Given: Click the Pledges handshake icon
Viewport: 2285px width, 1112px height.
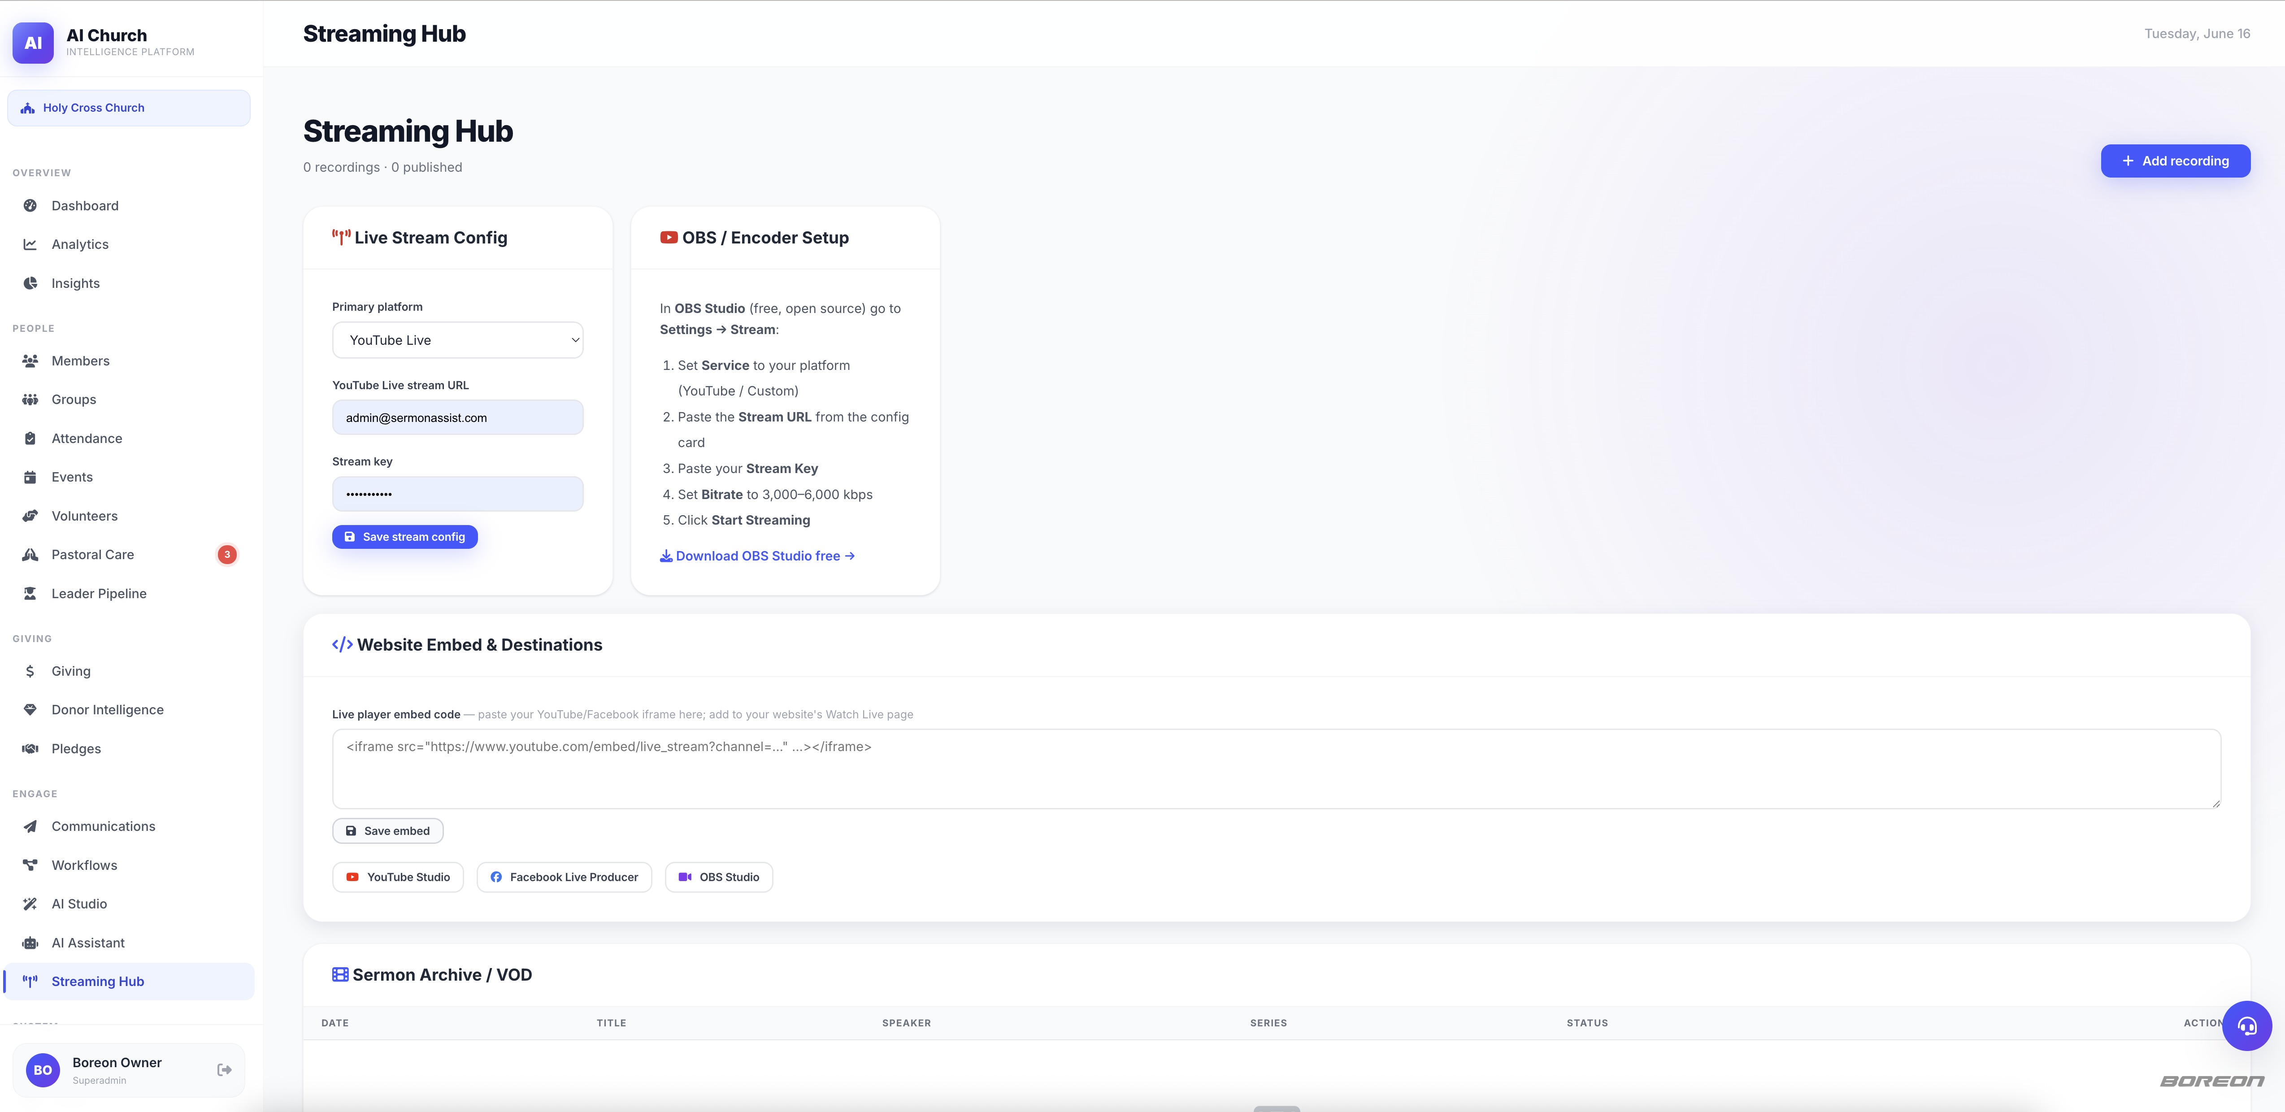Looking at the screenshot, I should [x=30, y=748].
